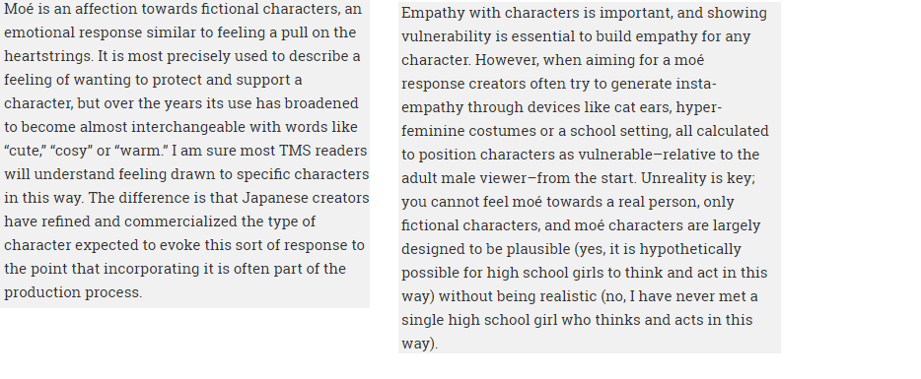The width and height of the screenshot is (921, 379).
Task: Click "way)." ending the right paragraph
Action: pos(420,344)
